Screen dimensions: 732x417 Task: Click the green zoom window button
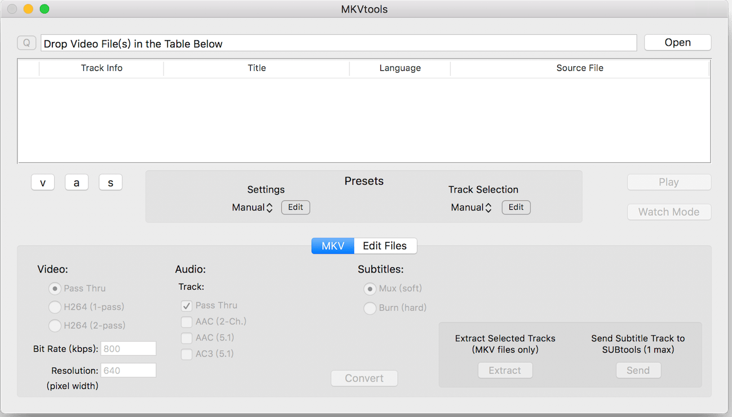point(45,9)
